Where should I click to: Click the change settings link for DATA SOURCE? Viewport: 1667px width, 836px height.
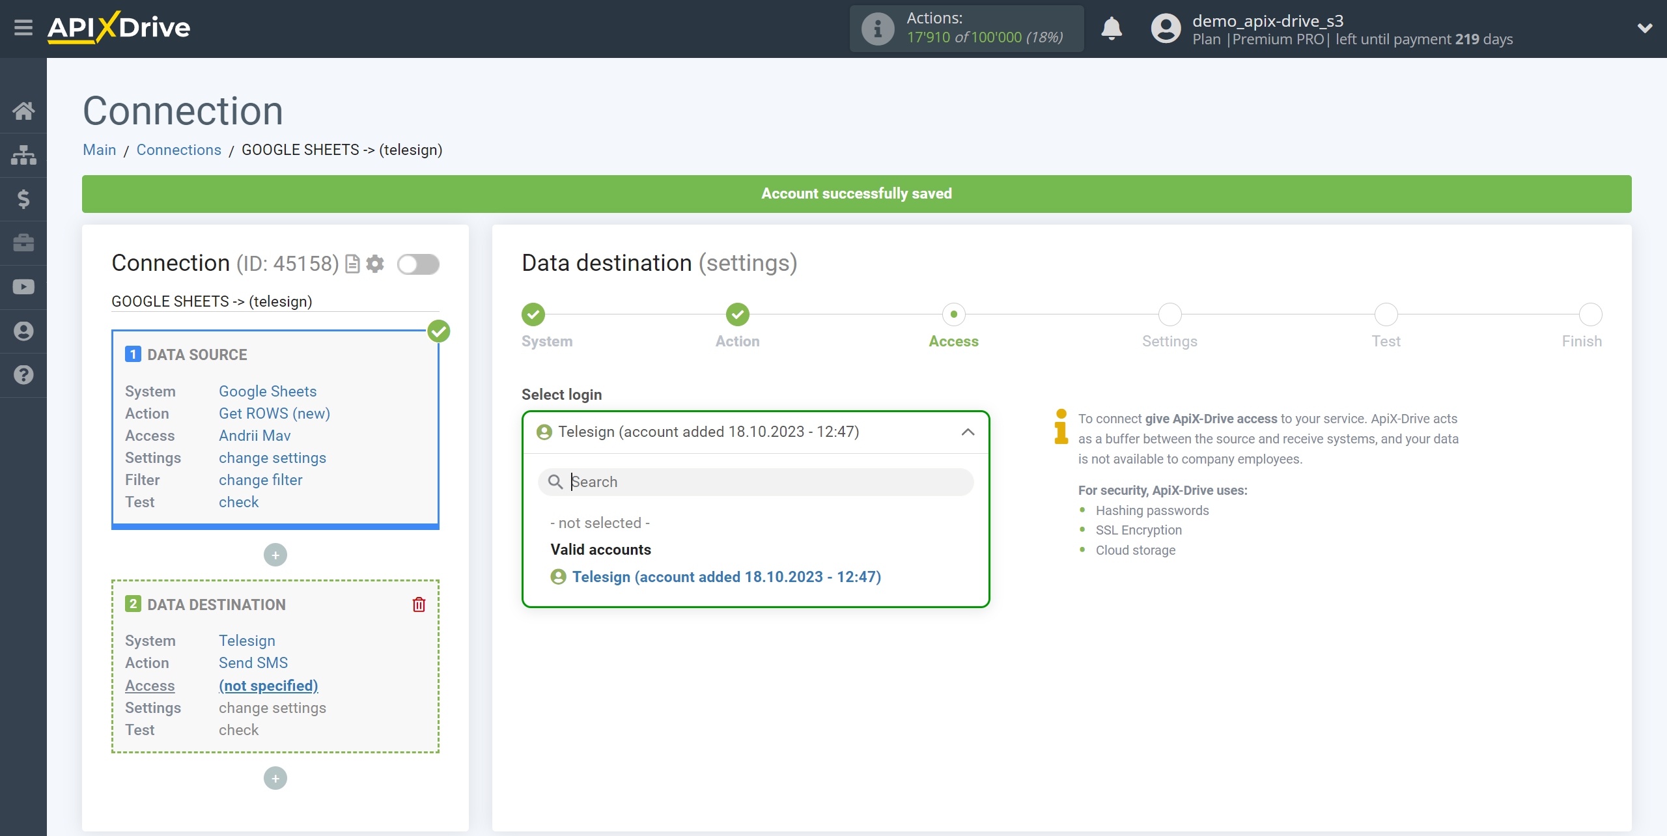point(272,458)
